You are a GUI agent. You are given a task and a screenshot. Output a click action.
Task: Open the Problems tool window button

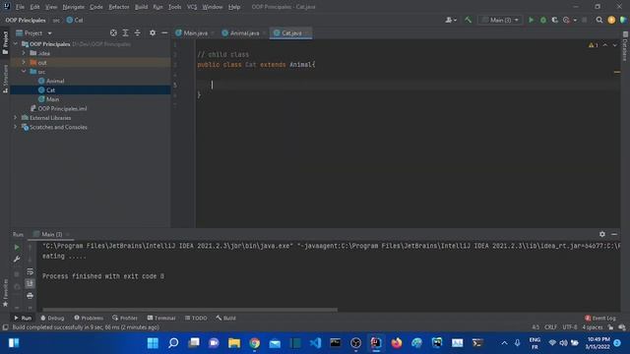89,318
